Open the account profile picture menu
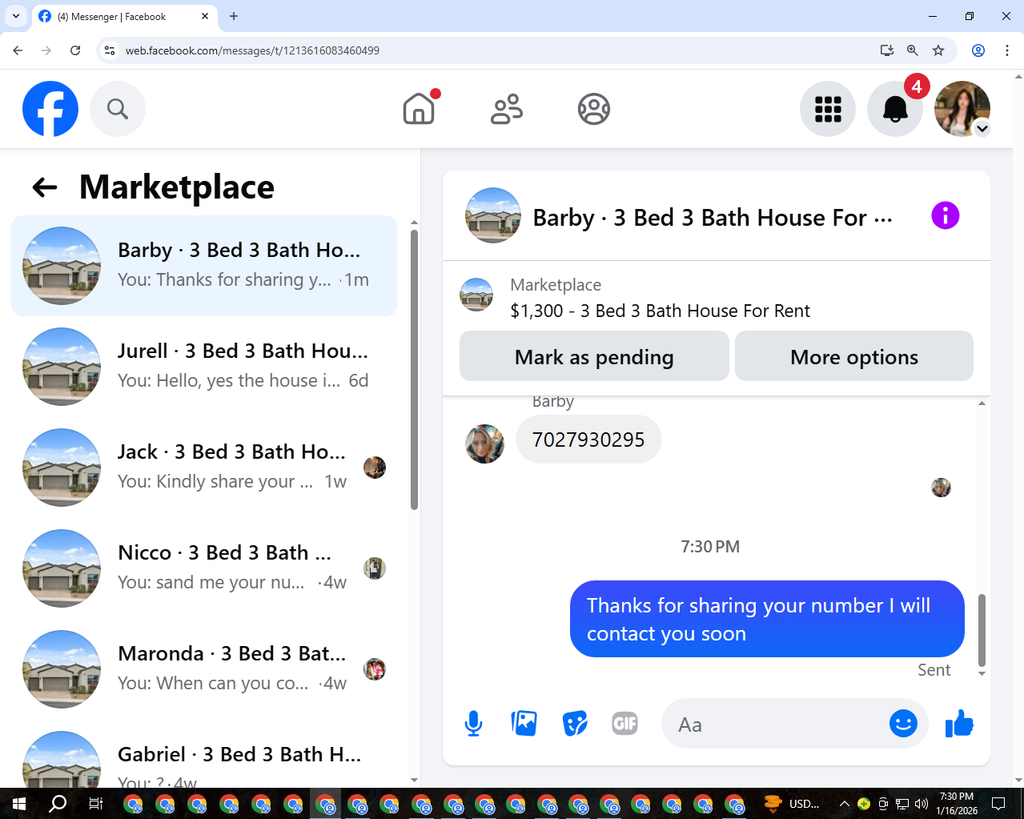This screenshot has height=819, width=1024. click(x=962, y=109)
